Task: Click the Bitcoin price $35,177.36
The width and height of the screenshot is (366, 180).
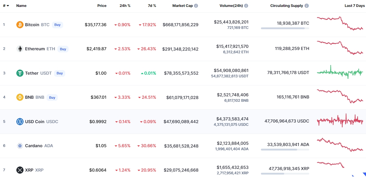Action: 96,25
